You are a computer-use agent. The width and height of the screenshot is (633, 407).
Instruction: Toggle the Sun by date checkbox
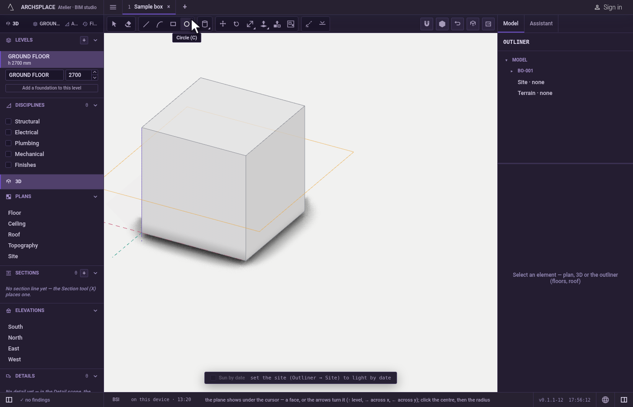tap(213, 378)
